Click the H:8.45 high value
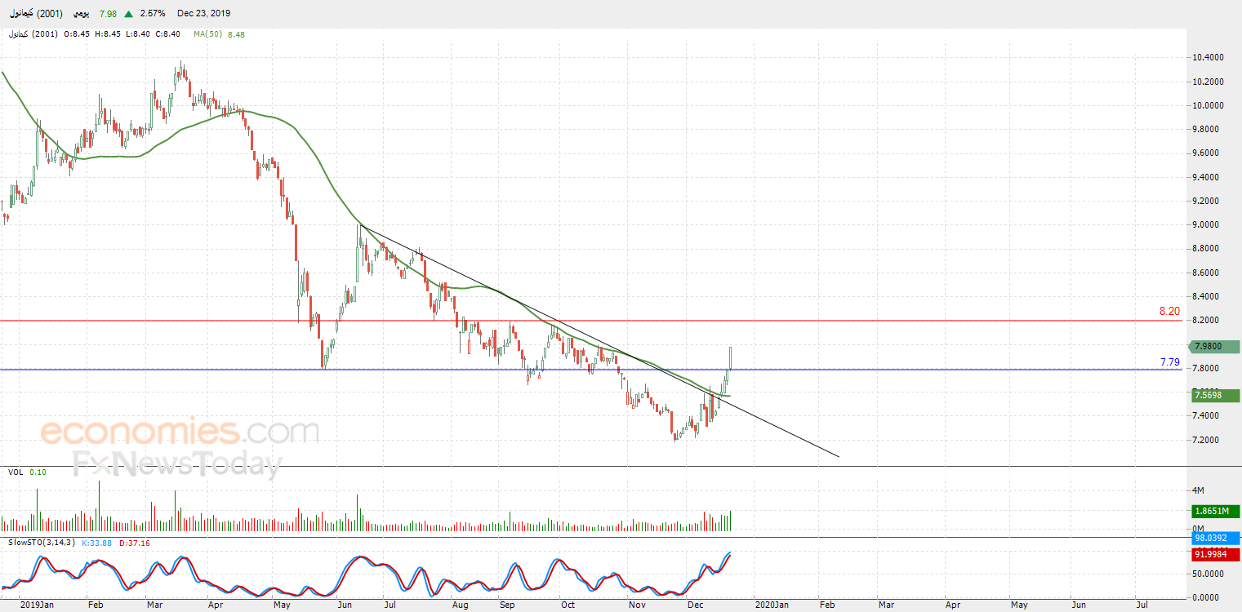The width and height of the screenshot is (1242, 612). [108, 34]
